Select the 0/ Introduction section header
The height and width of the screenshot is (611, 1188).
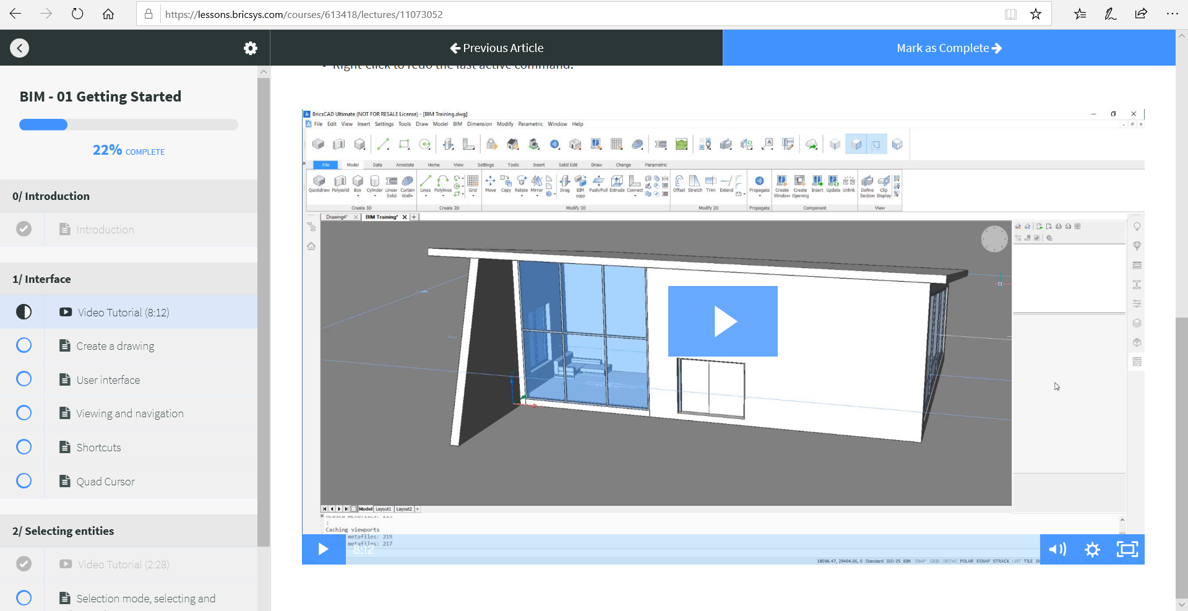click(129, 196)
